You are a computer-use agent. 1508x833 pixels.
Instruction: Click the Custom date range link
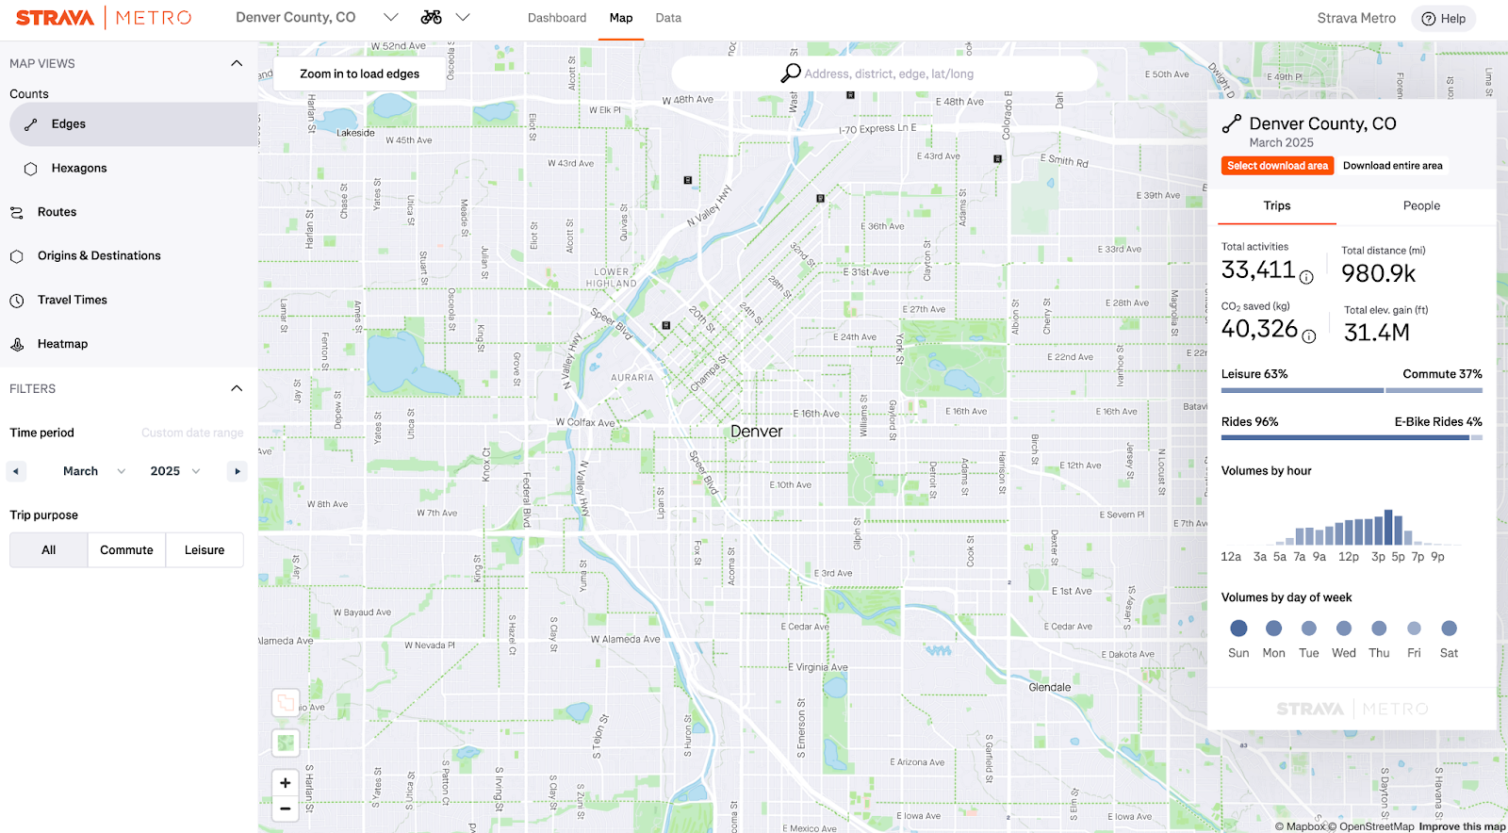click(192, 433)
